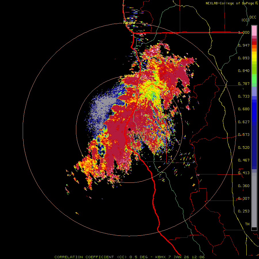
Task: Click the [CC] legend unit label
Action: click(x=245, y=20)
